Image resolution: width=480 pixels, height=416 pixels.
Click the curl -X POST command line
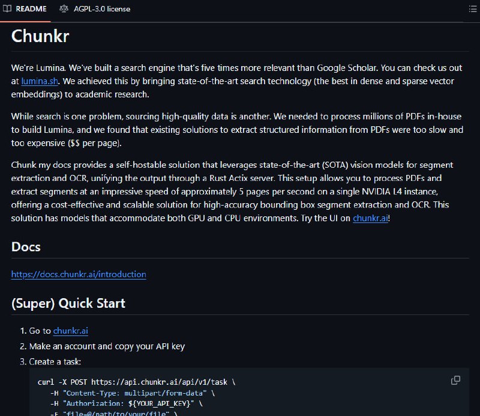click(x=137, y=382)
